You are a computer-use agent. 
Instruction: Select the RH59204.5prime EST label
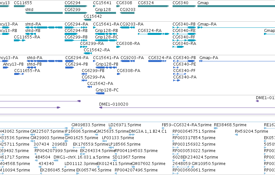[x=251, y=131]
